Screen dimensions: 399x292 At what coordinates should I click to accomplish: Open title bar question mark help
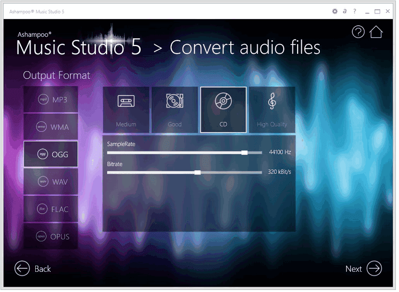coord(354,11)
